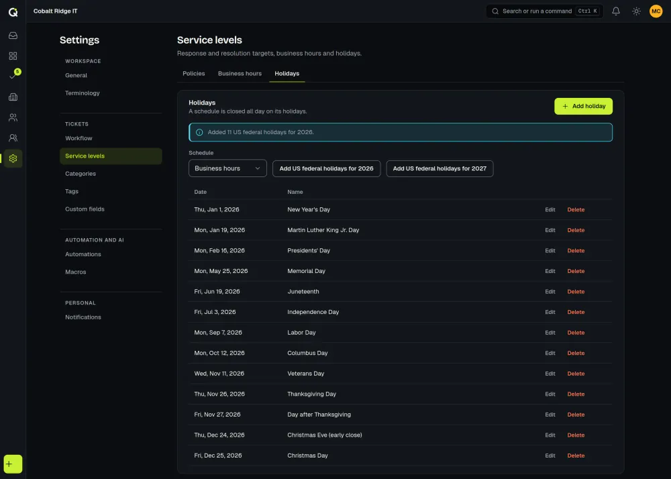Image resolution: width=671 pixels, height=479 pixels.
Task: Select the settings gear icon
Action: (13, 158)
